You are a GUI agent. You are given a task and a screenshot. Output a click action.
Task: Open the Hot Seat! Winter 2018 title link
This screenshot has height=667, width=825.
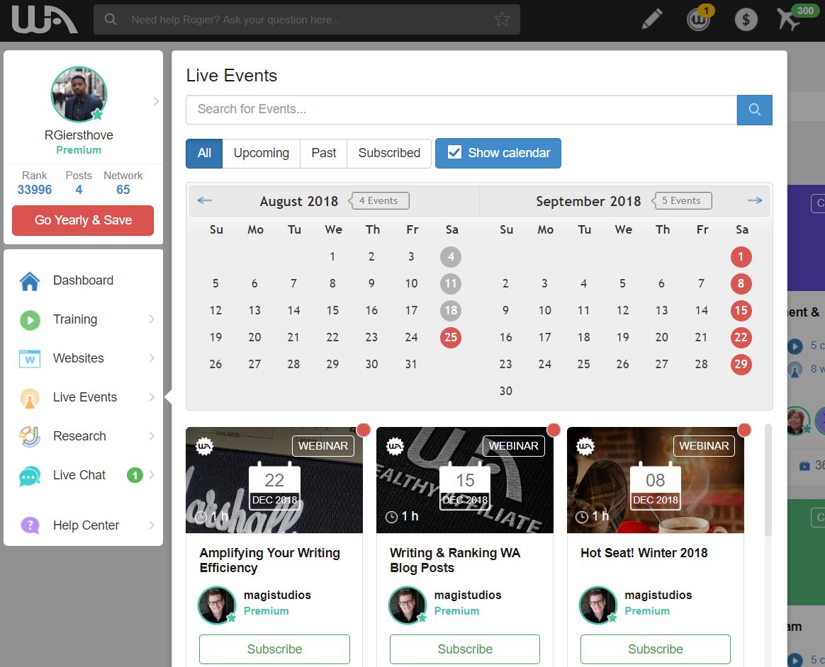coord(644,553)
